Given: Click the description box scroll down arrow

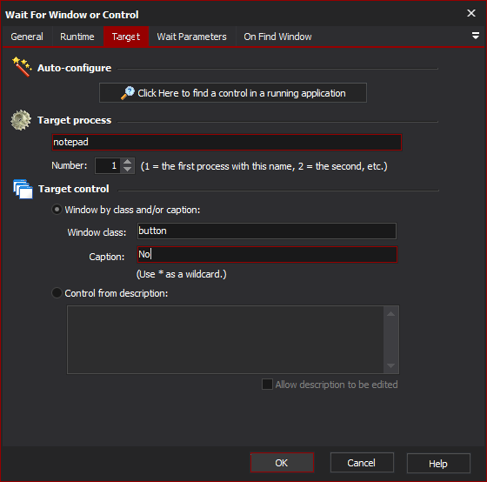Looking at the screenshot, I should tap(391, 365).
